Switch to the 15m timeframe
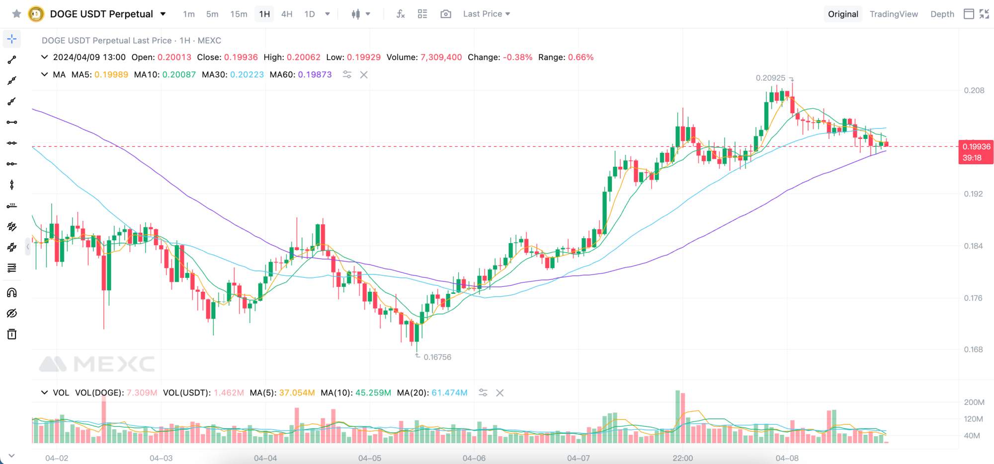 [239, 14]
